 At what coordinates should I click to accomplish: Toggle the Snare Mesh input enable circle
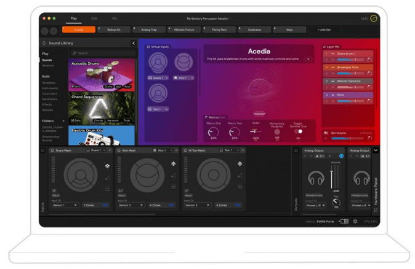(52, 150)
